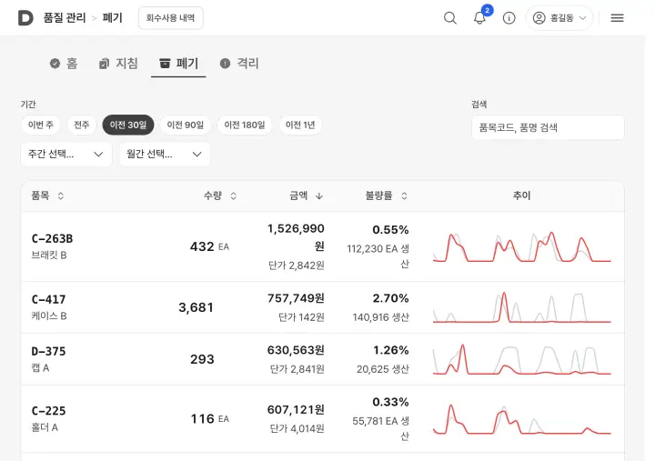
Task: Open the hamburger menu icon
Action: (x=617, y=18)
